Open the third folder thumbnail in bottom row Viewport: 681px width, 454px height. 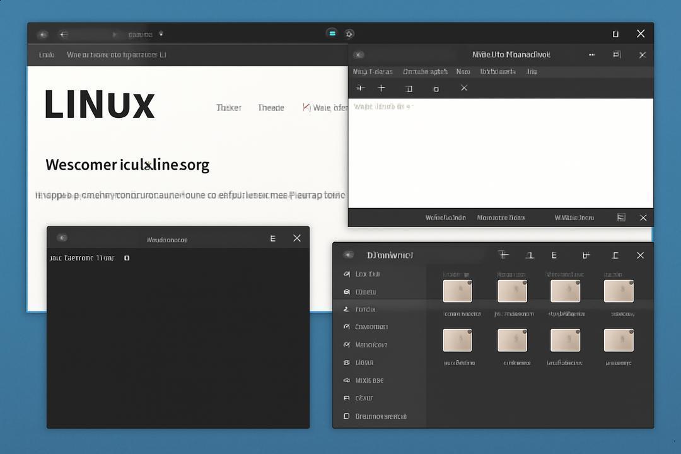(565, 340)
